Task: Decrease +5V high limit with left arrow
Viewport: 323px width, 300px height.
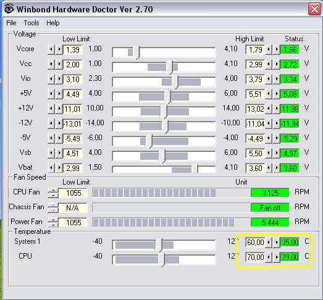Action: (269, 94)
